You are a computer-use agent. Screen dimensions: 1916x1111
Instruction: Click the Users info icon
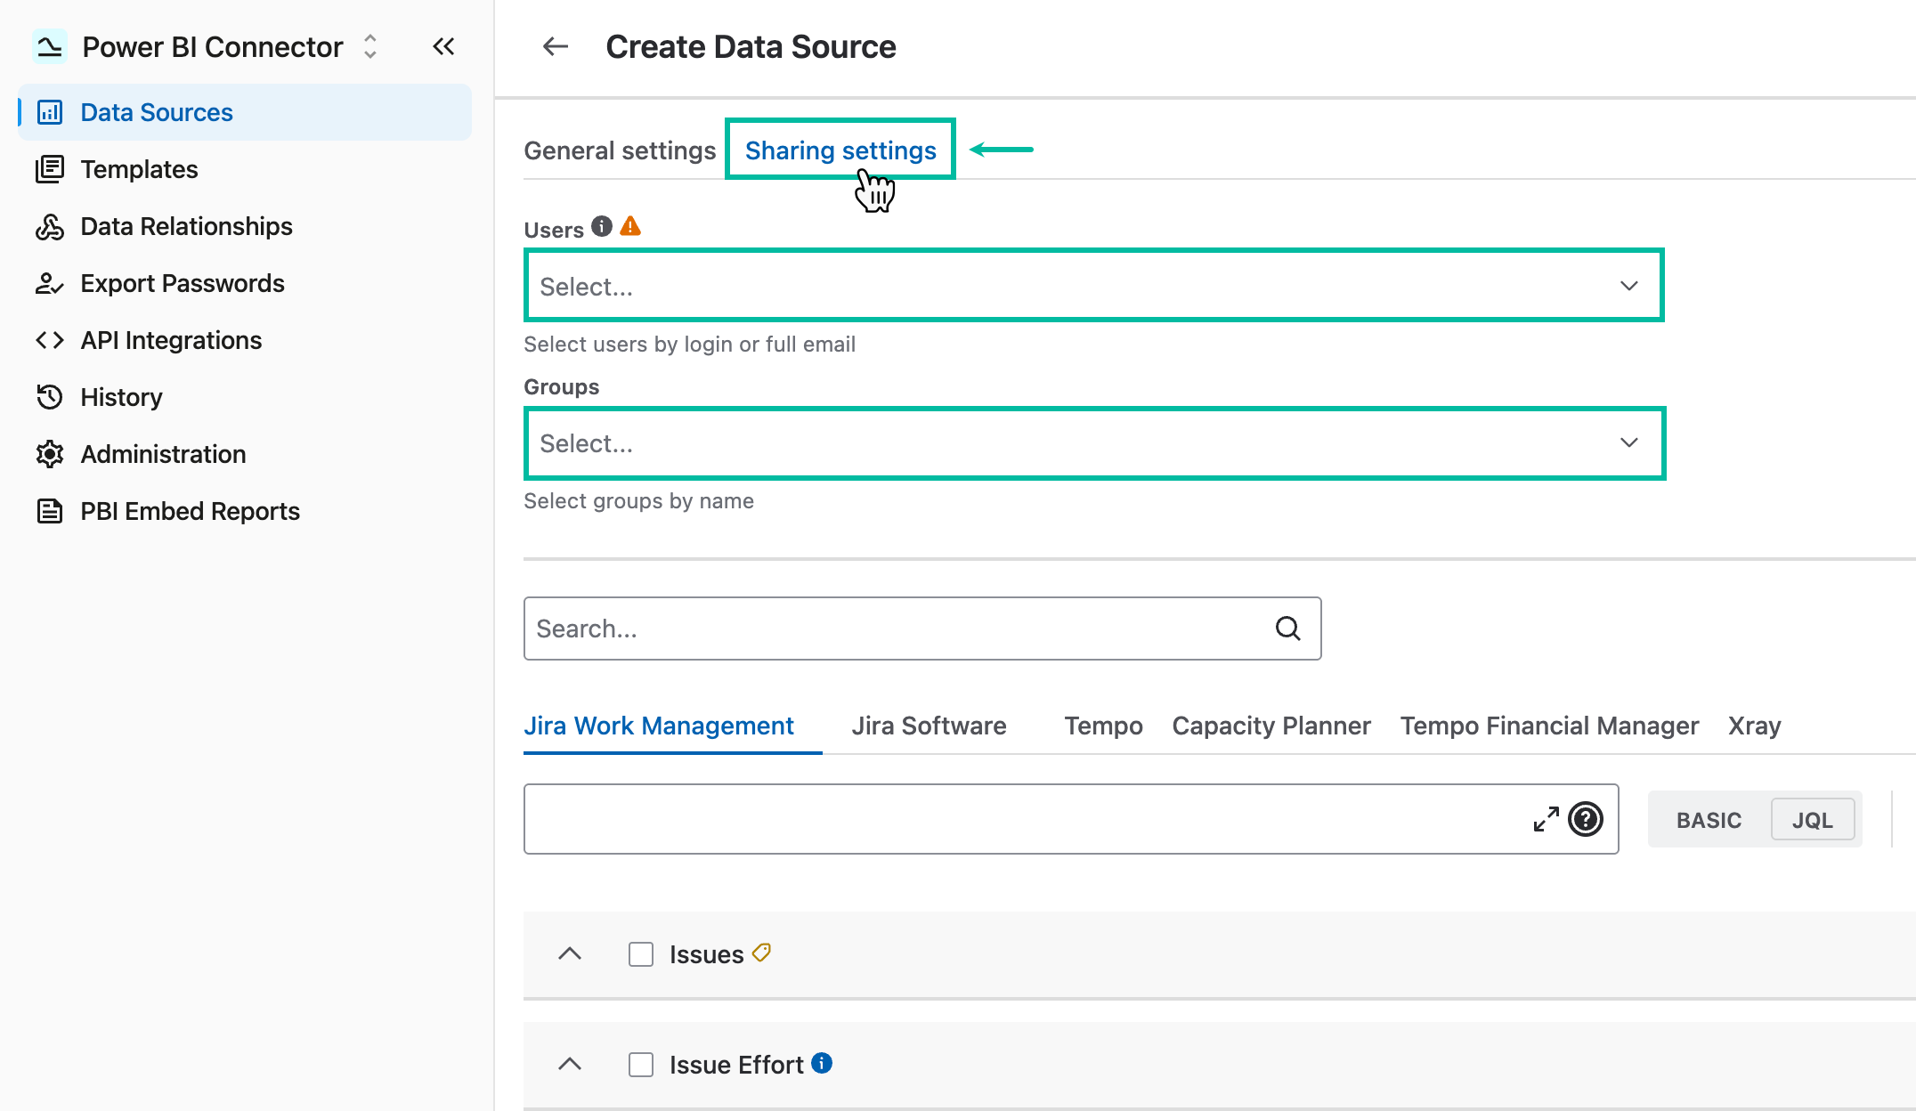[x=602, y=226]
